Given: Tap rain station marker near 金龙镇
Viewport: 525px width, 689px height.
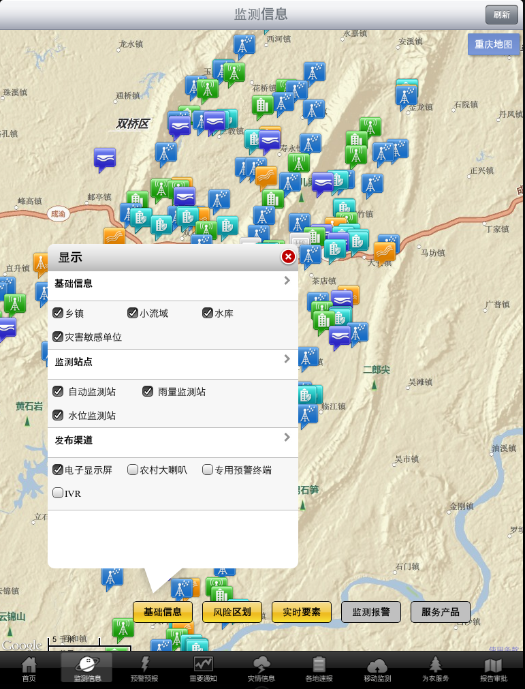Looking at the screenshot, I should (x=406, y=97).
